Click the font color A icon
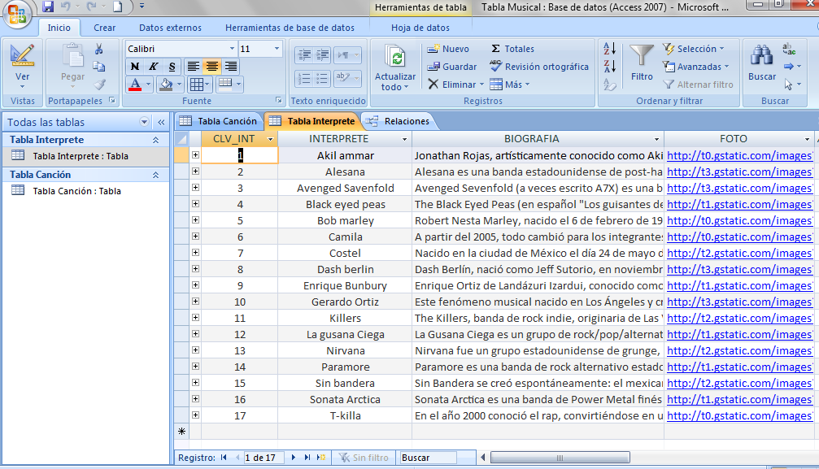The height and width of the screenshot is (469, 819). [135, 84]
